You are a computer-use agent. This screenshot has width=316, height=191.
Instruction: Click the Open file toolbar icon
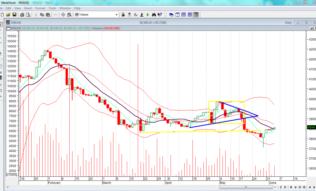8,15
